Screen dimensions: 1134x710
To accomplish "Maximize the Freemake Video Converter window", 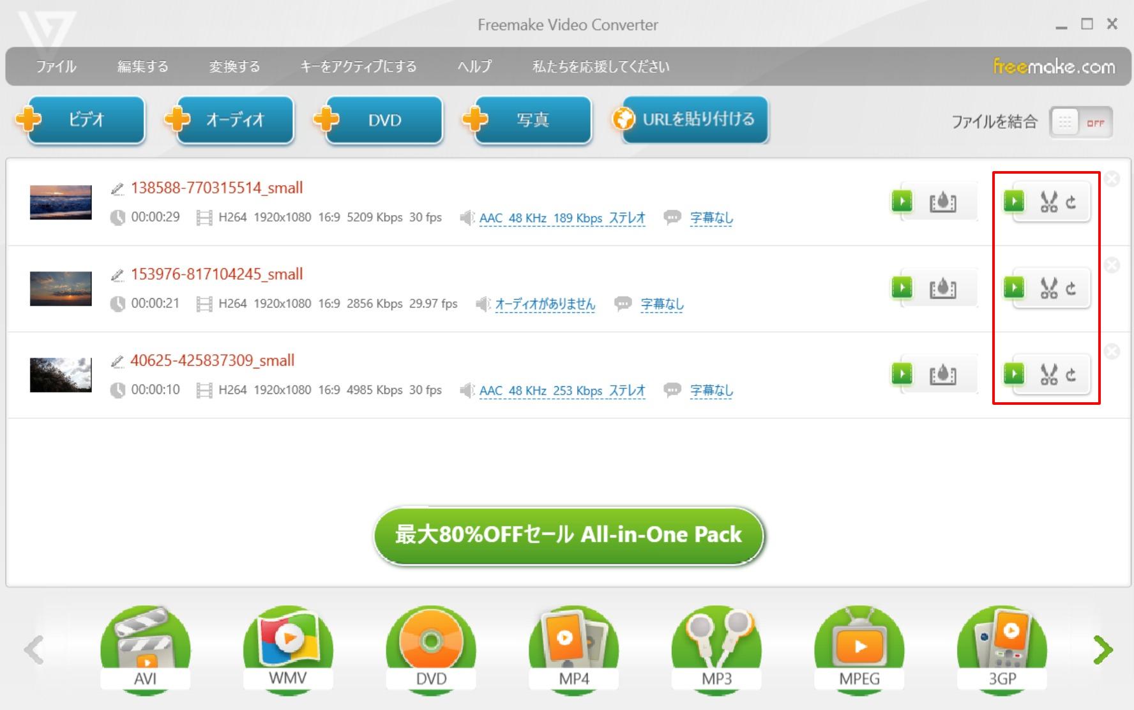I will click(x=1087, y=24).
